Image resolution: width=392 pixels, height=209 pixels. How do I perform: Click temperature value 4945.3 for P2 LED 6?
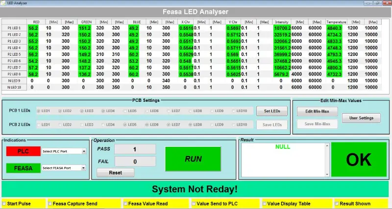pos(334,61)
